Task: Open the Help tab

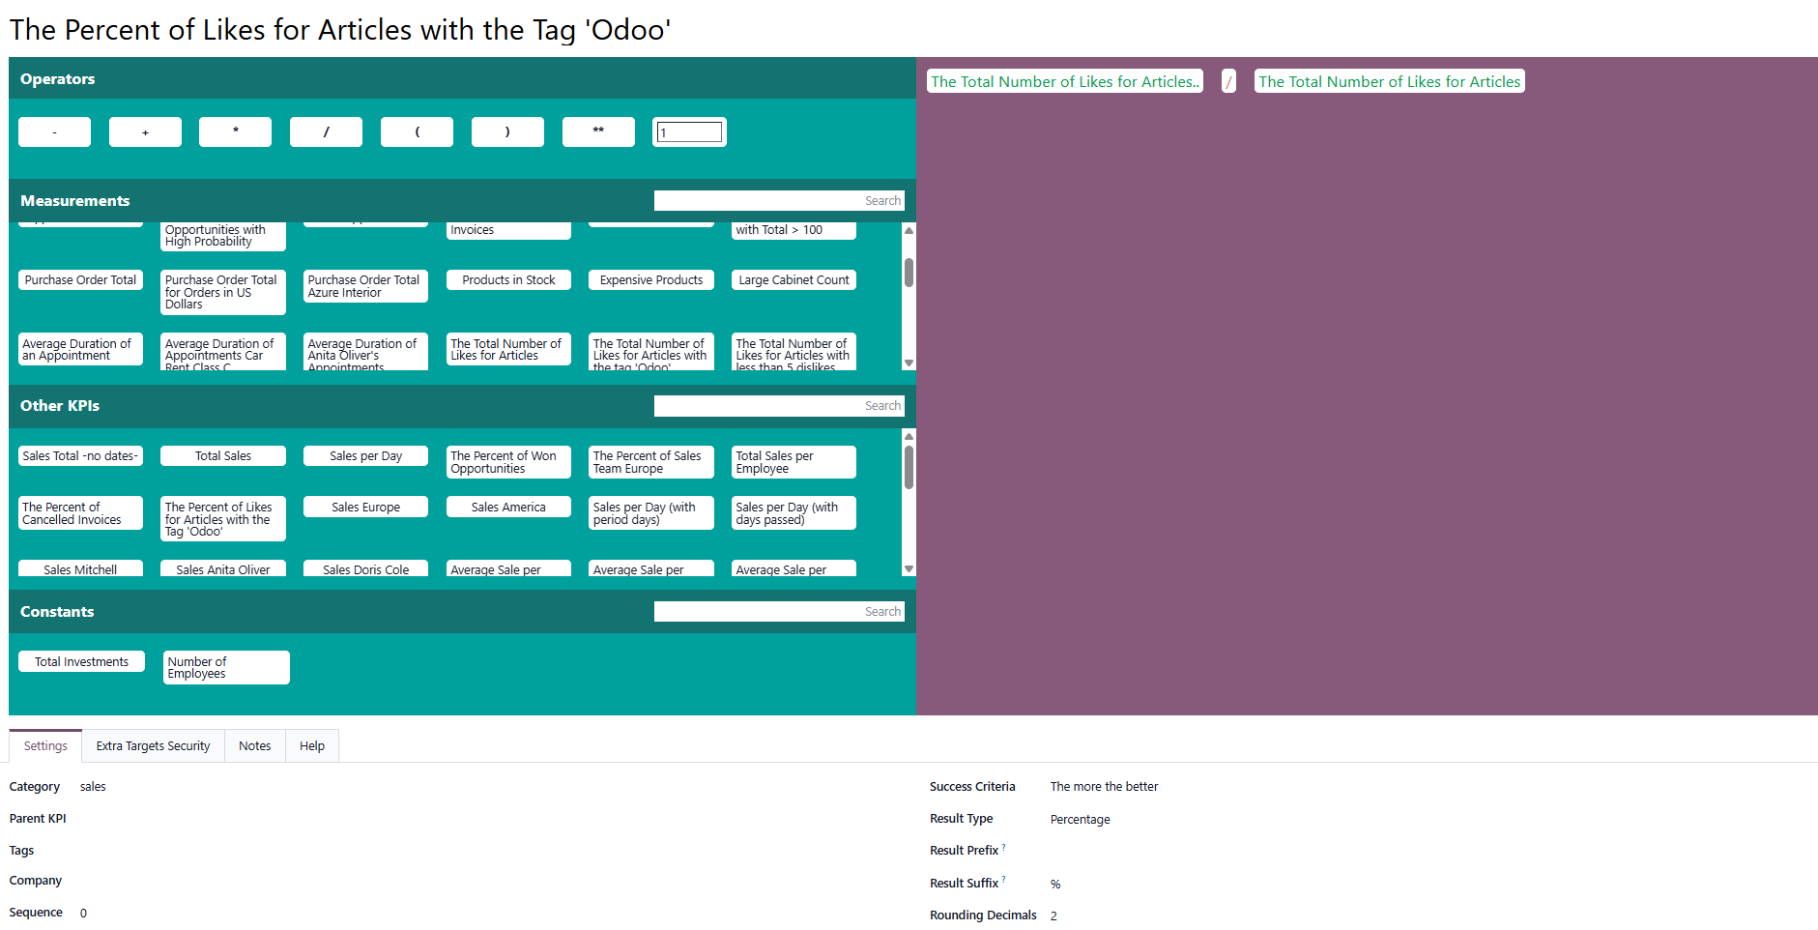Action: 311,746
